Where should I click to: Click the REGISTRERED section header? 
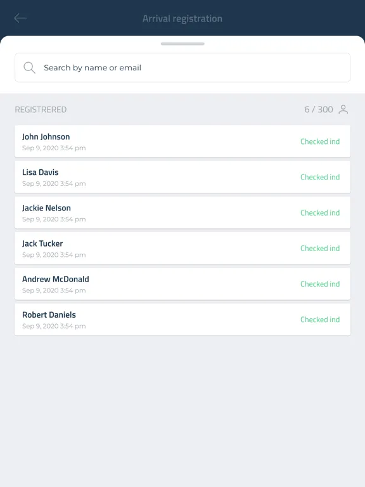(41, 110)
